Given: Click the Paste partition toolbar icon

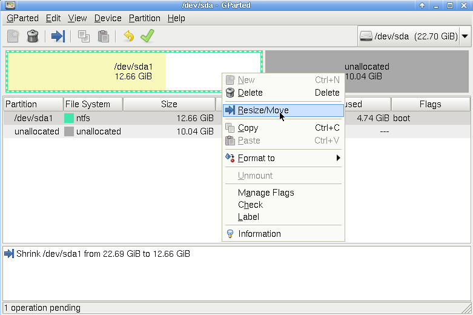Looking at the screenshot, I should (103, 36).
